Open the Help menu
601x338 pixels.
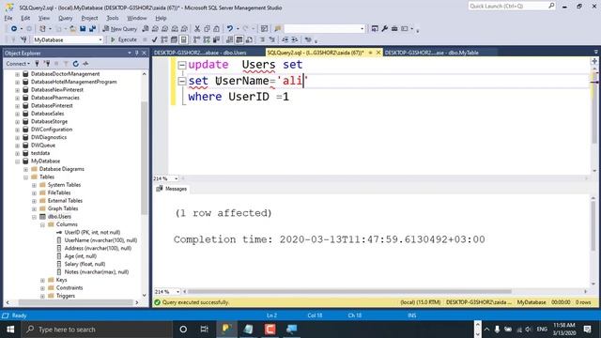(x=161, y=18)
